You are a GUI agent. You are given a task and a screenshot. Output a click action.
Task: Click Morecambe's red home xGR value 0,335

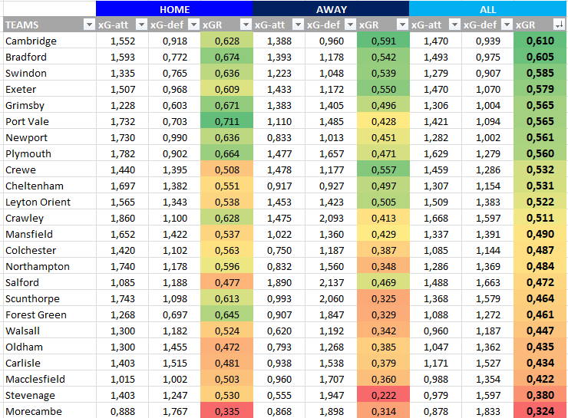click(226, 411)
